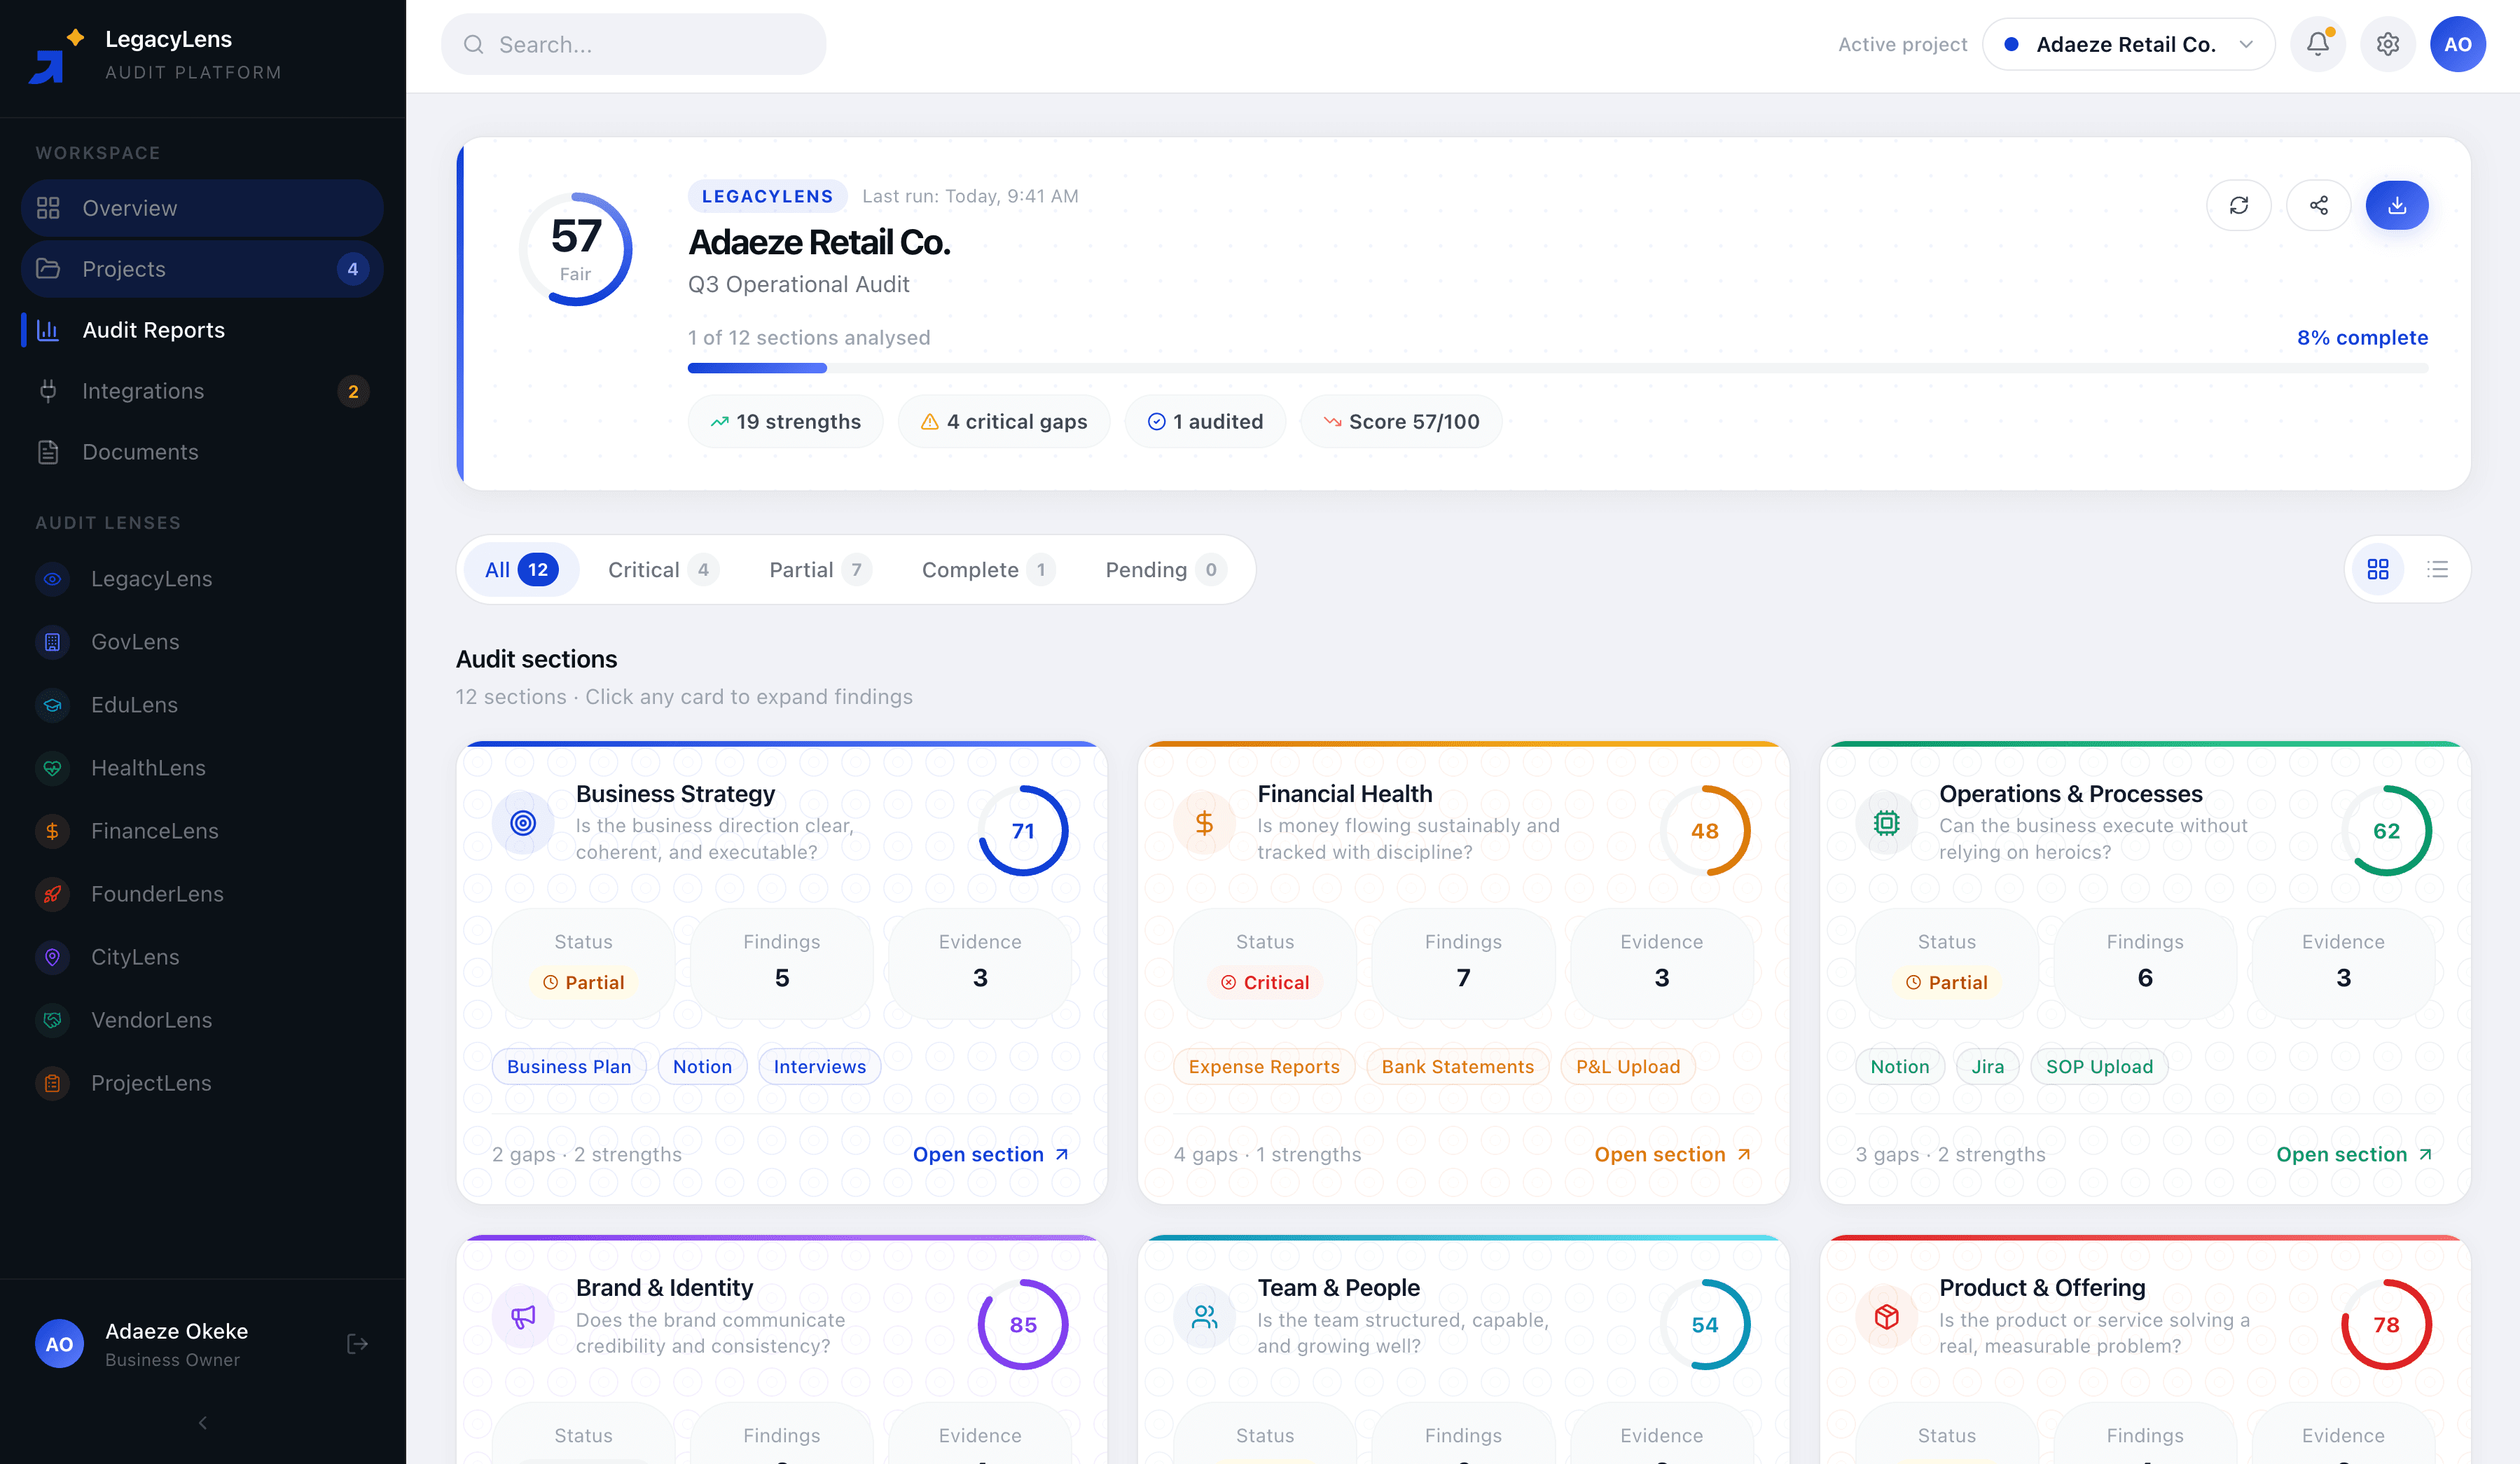This screenshot has width=2520, height=1464.
Task: Open GovLens building icon
Action: tap(52, 642)
